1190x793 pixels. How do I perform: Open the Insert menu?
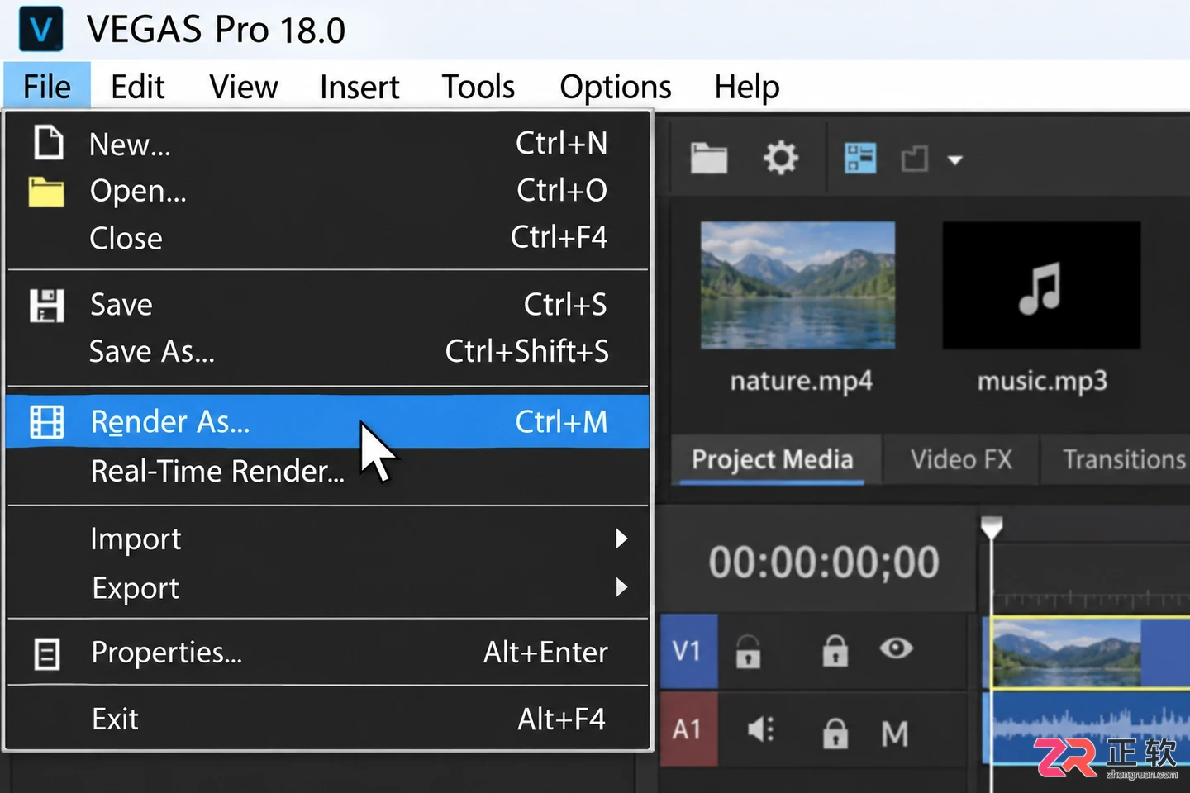359,86
